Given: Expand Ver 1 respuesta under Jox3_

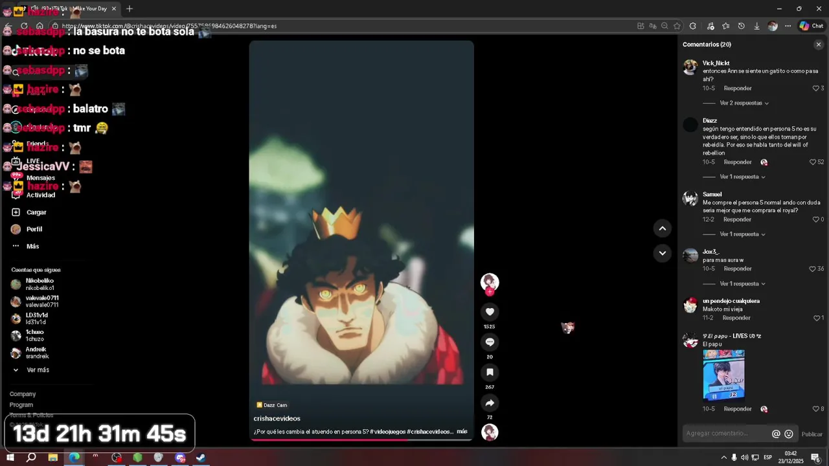Looking at the screenshot, I should pos(742,283).
